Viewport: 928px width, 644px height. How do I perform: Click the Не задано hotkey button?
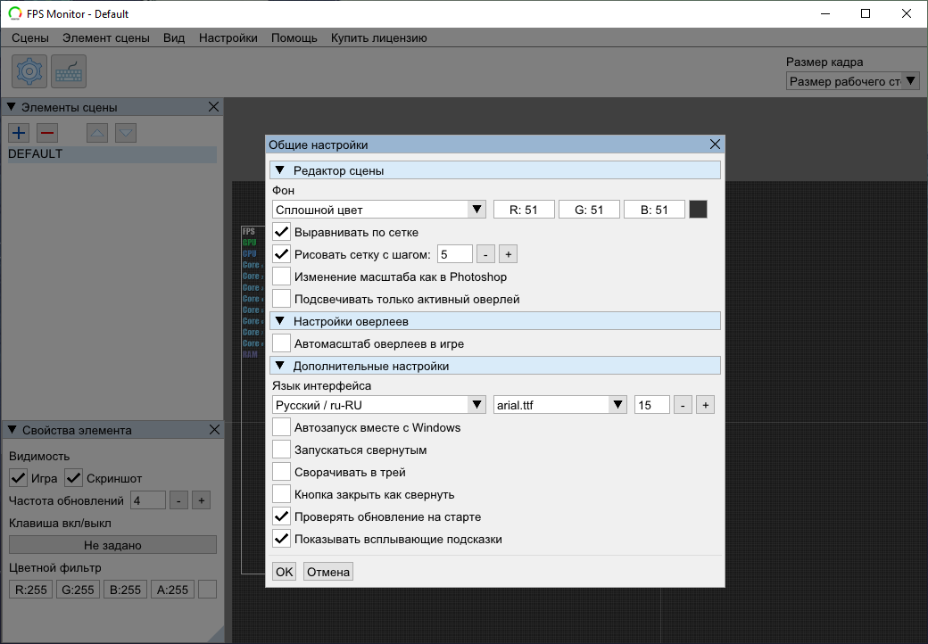[x=112, y=545]
